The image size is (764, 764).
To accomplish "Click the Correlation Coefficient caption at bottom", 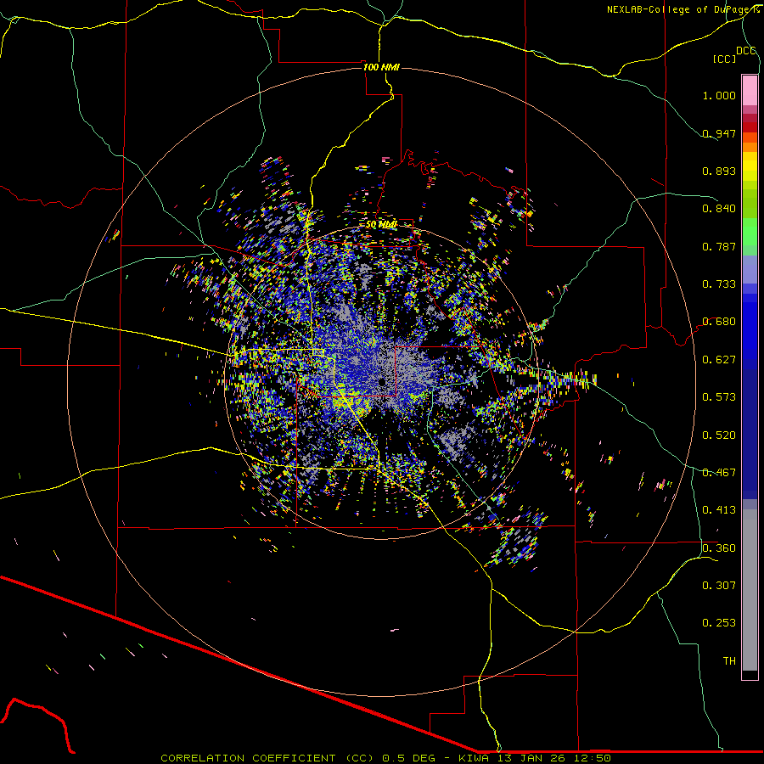I will 385,758.
